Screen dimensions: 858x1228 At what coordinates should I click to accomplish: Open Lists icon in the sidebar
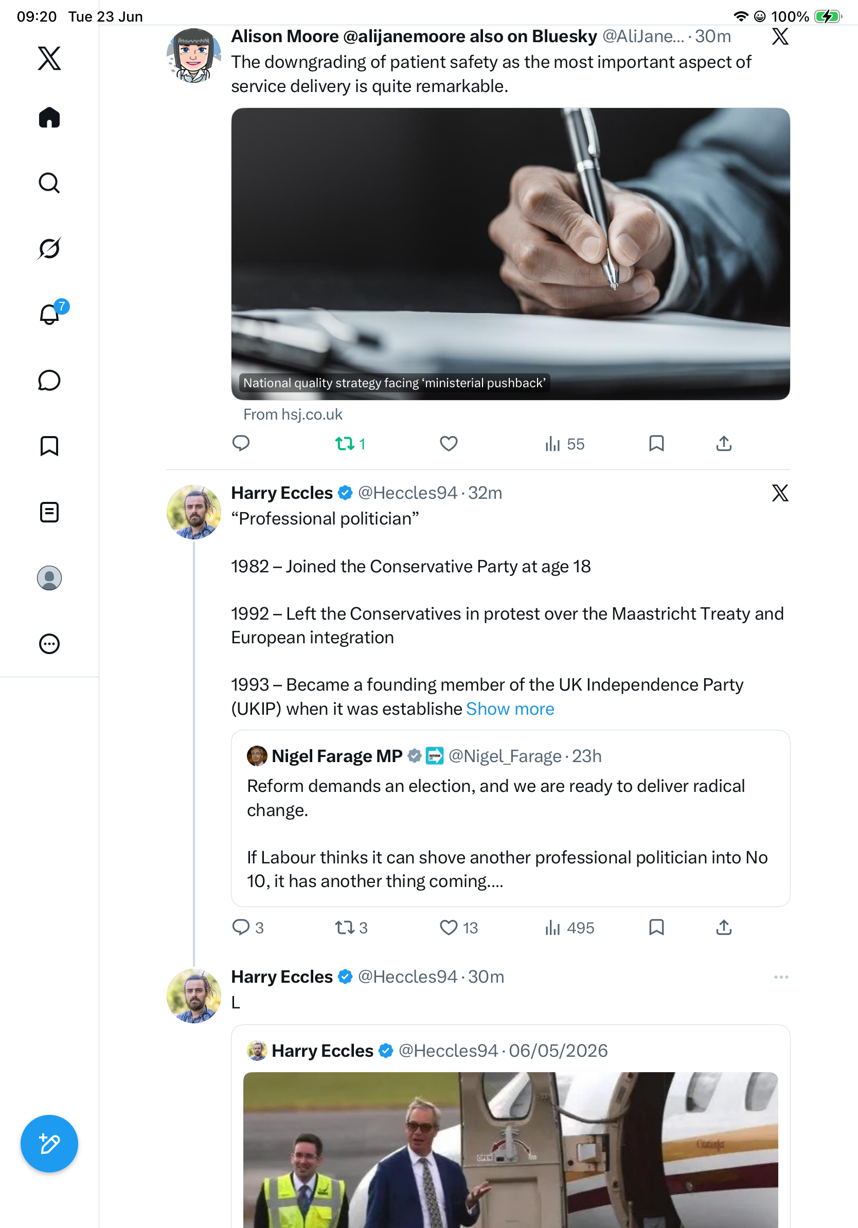(x=49, y=512)
